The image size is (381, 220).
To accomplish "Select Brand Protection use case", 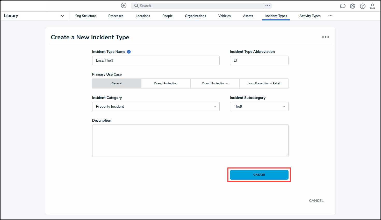I will [x=166, y=83].
